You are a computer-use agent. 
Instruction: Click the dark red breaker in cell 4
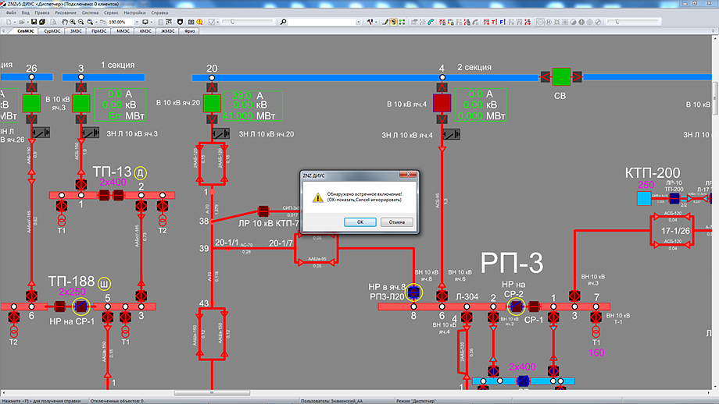tap(442, 102)
